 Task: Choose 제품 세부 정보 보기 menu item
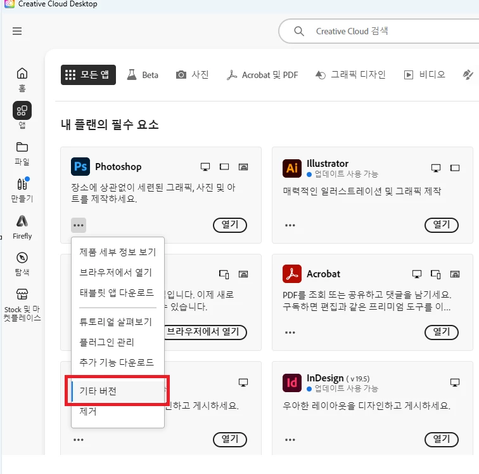[x=118, y=252]
